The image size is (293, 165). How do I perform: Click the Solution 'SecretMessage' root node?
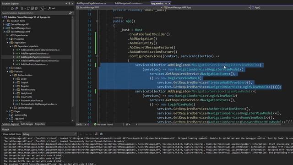(29, 17)
